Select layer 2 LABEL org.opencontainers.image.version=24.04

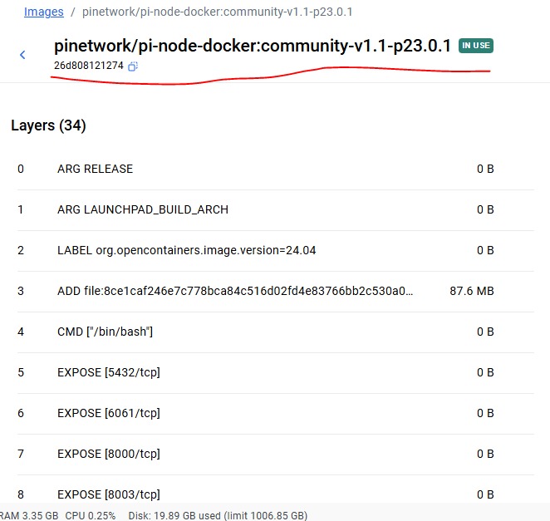(x=275, y=250)
